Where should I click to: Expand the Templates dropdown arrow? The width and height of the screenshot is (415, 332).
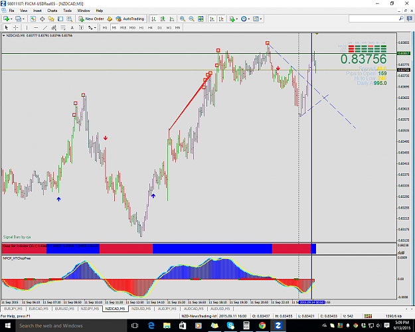click(261, 19)
